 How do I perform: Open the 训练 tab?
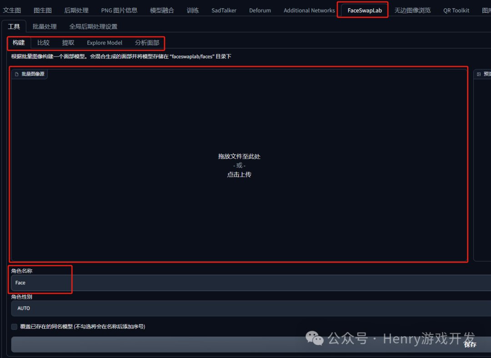[x=193, y=10]
